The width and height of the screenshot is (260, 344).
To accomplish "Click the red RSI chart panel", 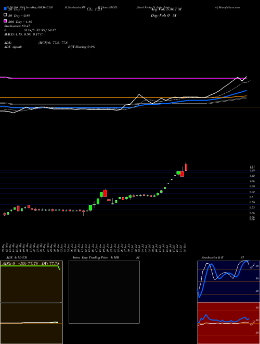I will coord(228,323).
